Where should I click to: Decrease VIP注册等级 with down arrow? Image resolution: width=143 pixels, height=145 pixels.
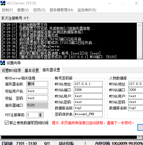pyautogui.click(x=40, y=116)
